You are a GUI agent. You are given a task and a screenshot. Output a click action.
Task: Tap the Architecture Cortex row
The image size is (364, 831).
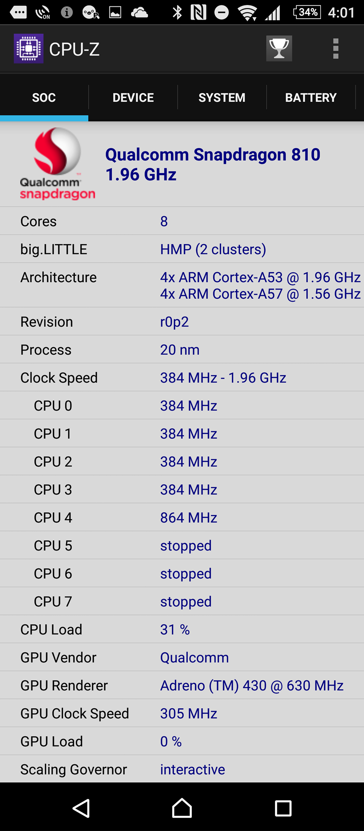[x=182, y=285]
